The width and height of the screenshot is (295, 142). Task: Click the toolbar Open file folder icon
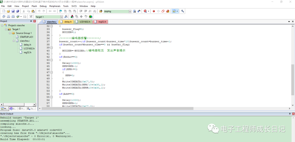point(8,11)
